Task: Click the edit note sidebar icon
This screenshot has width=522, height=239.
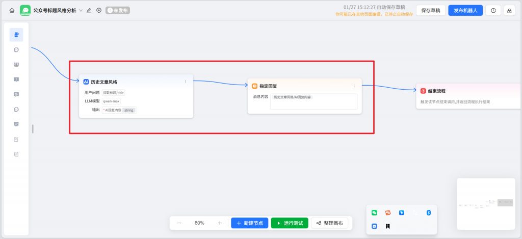Action: [16, 139]
